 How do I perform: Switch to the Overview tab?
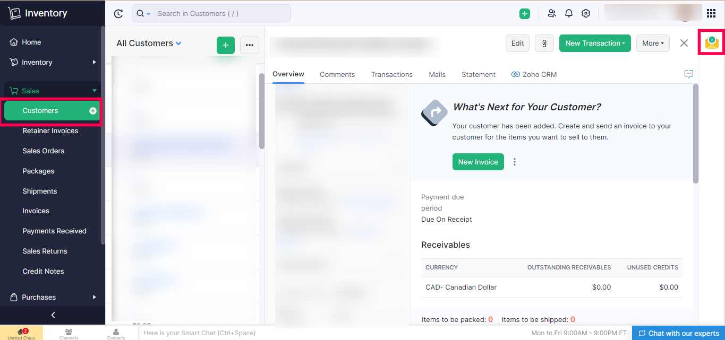point(288,74)
